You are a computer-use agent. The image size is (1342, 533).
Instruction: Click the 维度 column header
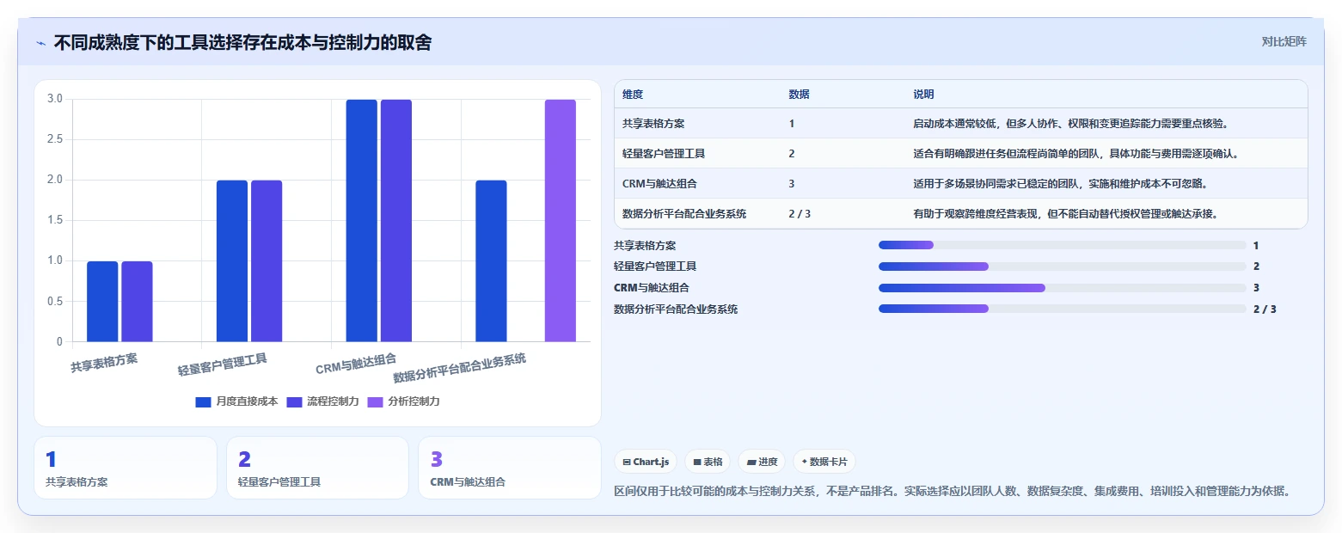(633, 95)
